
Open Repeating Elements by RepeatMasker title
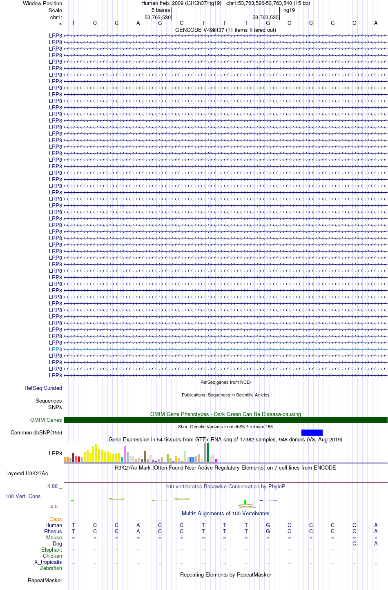click(225, 574)
